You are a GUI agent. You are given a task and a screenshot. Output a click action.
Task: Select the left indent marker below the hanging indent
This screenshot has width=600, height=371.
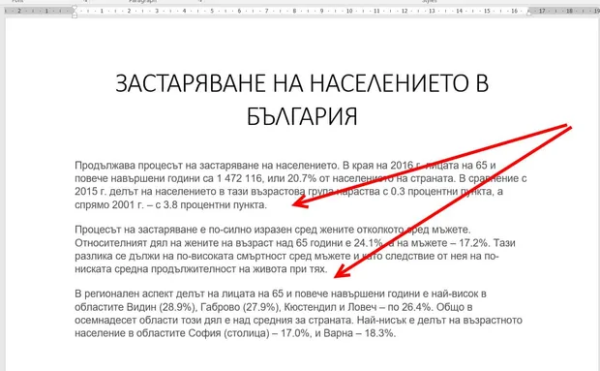75,16
